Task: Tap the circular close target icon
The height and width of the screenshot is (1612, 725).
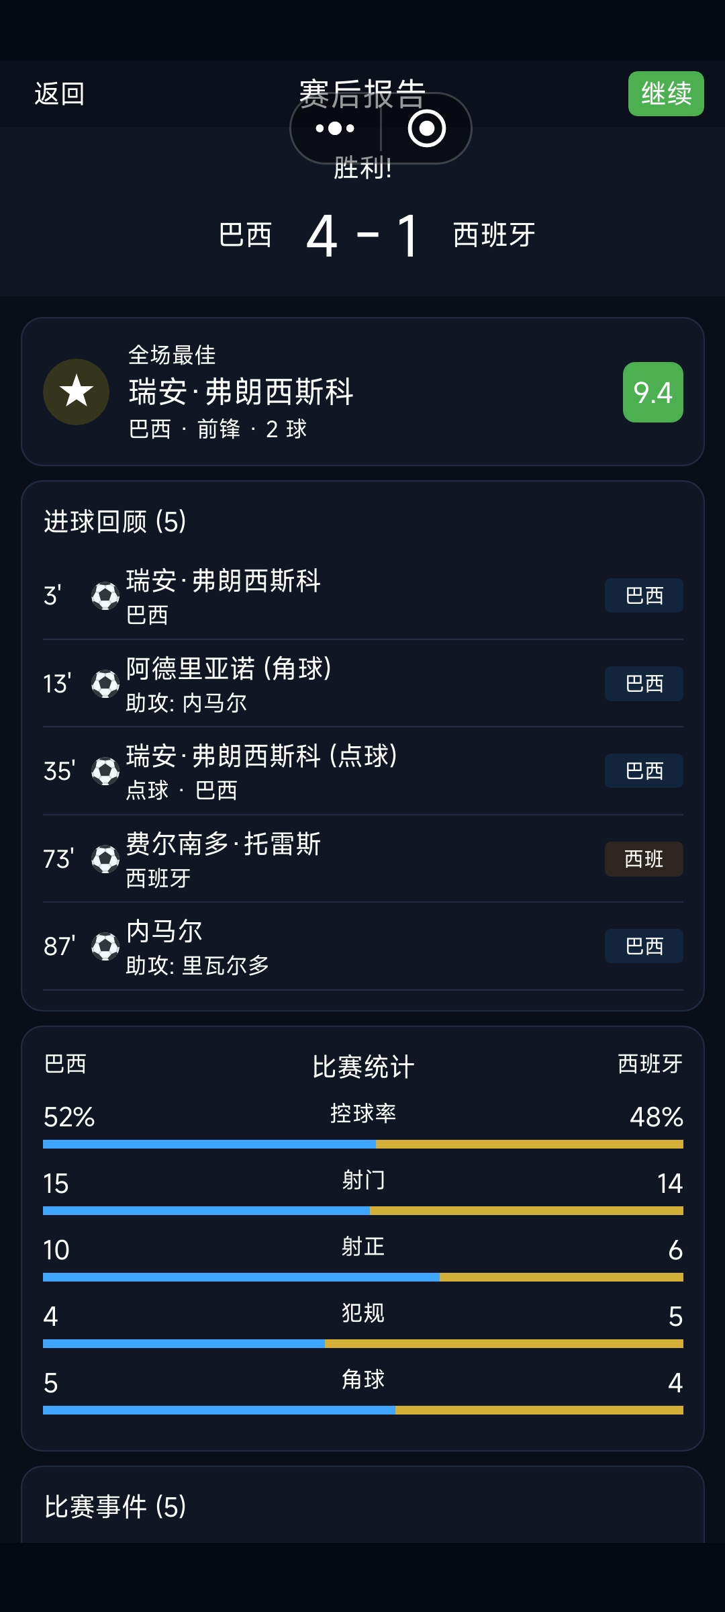Action: point(427,128)
